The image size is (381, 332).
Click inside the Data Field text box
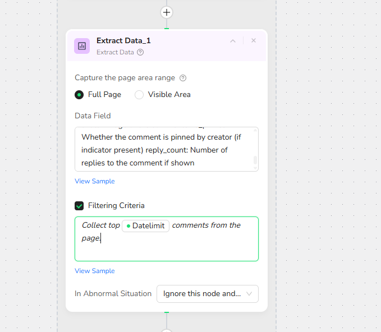click(163, 150)
